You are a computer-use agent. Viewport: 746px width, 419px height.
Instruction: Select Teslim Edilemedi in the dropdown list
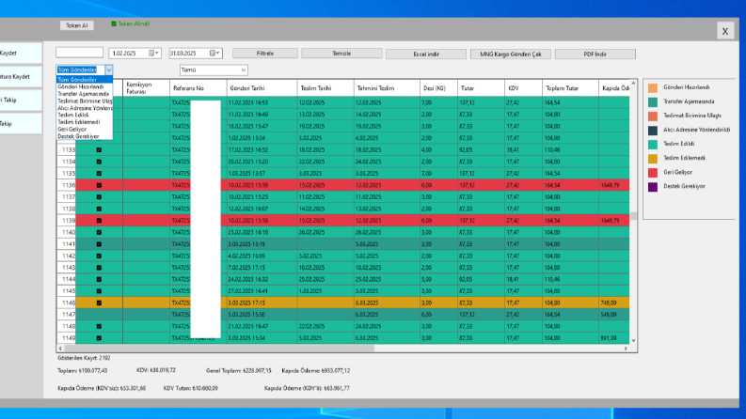(85, 122)
